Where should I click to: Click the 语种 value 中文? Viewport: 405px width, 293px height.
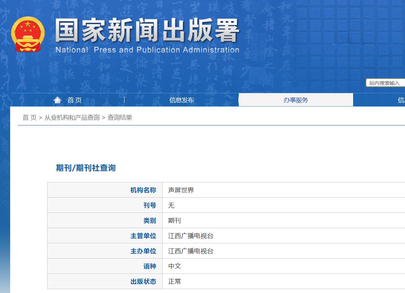click(x=175, y=266)
